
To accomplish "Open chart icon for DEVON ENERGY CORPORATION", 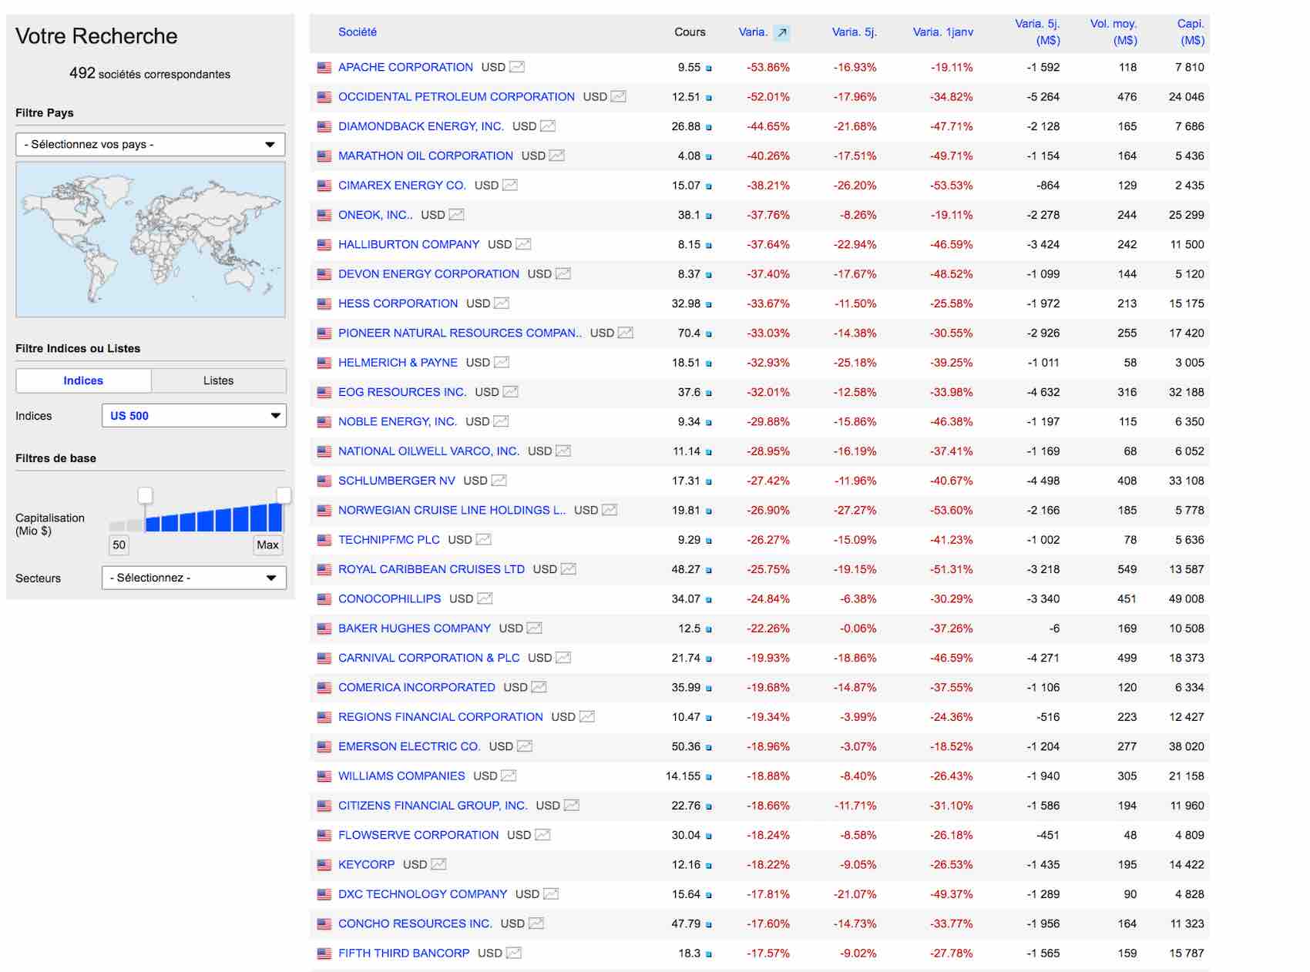I will click(563, 273).
